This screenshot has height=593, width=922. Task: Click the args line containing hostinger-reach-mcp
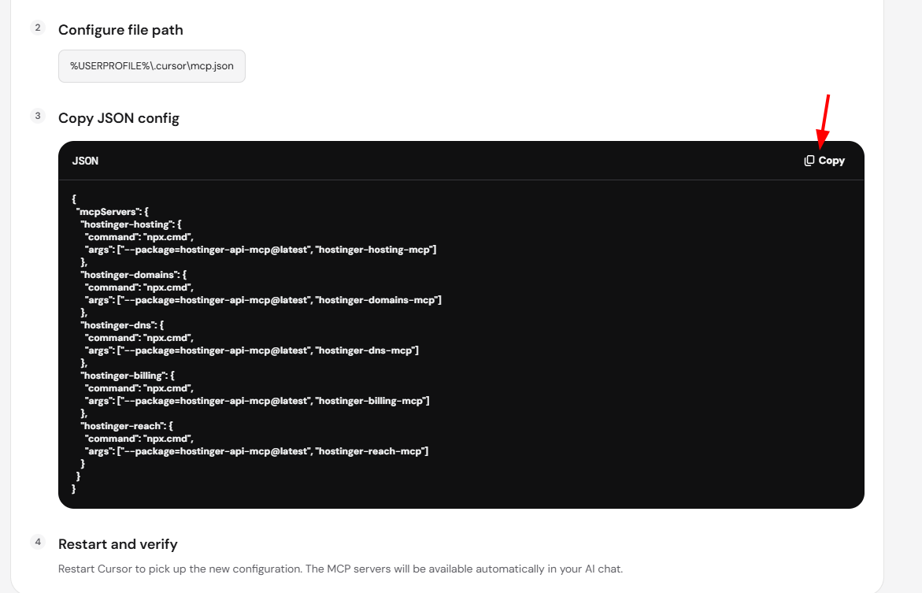coord(257,451)
